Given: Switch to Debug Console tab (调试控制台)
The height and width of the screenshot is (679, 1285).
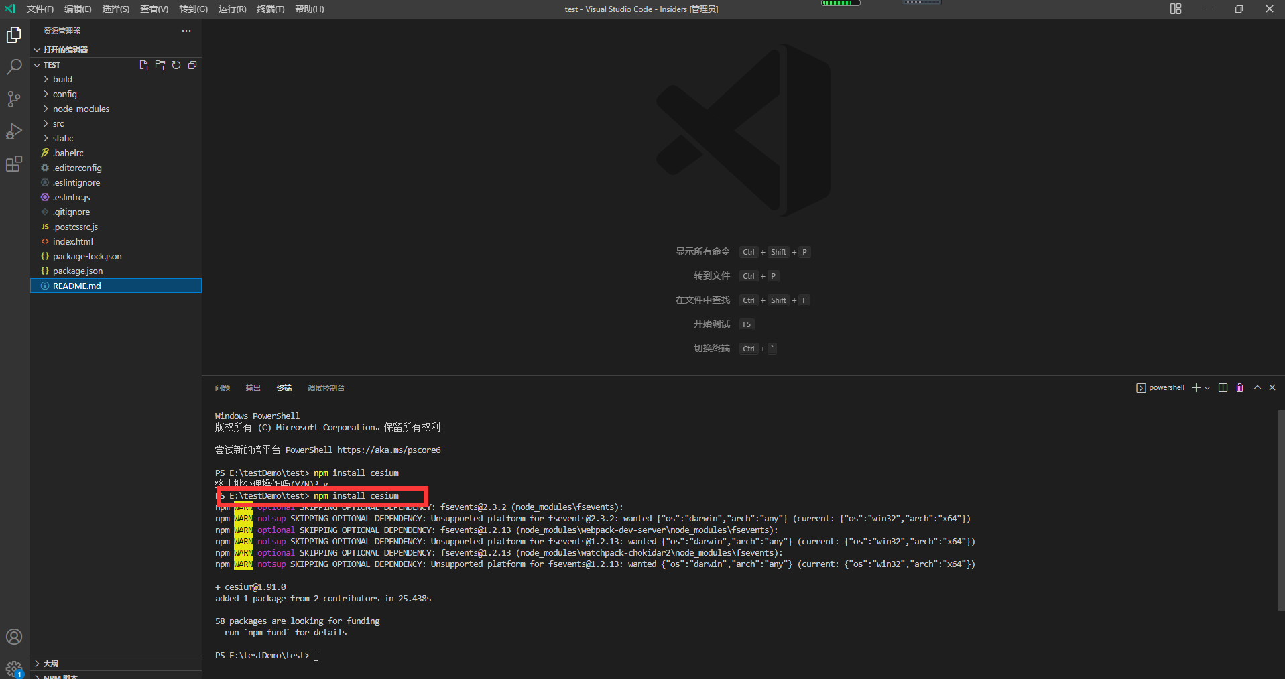Looking at the screenshot, I should 326,388.
